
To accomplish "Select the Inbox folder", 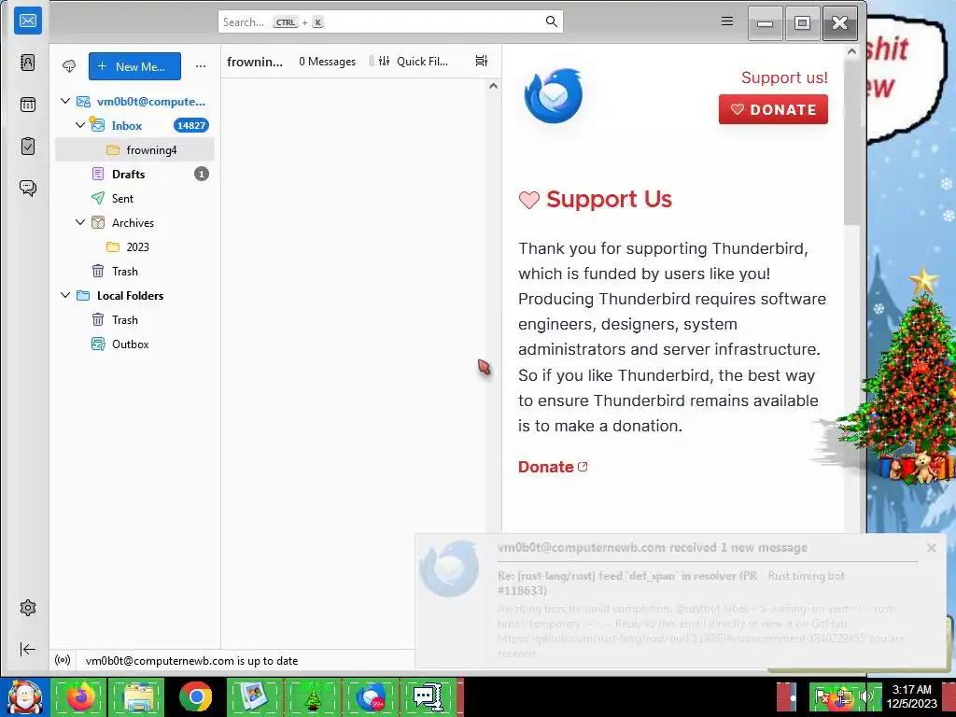I will 134,126.
